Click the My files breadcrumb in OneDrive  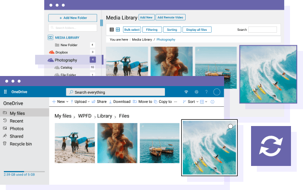63,116
